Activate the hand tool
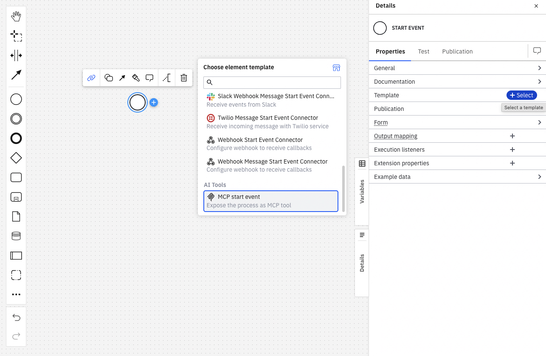Viewport: 546px width, 356px height. (16, 17)
